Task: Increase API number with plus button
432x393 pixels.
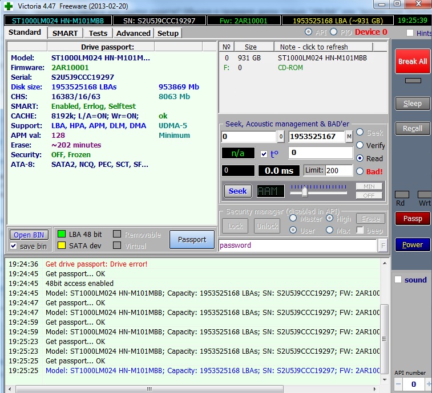Action: pos(429,384)
